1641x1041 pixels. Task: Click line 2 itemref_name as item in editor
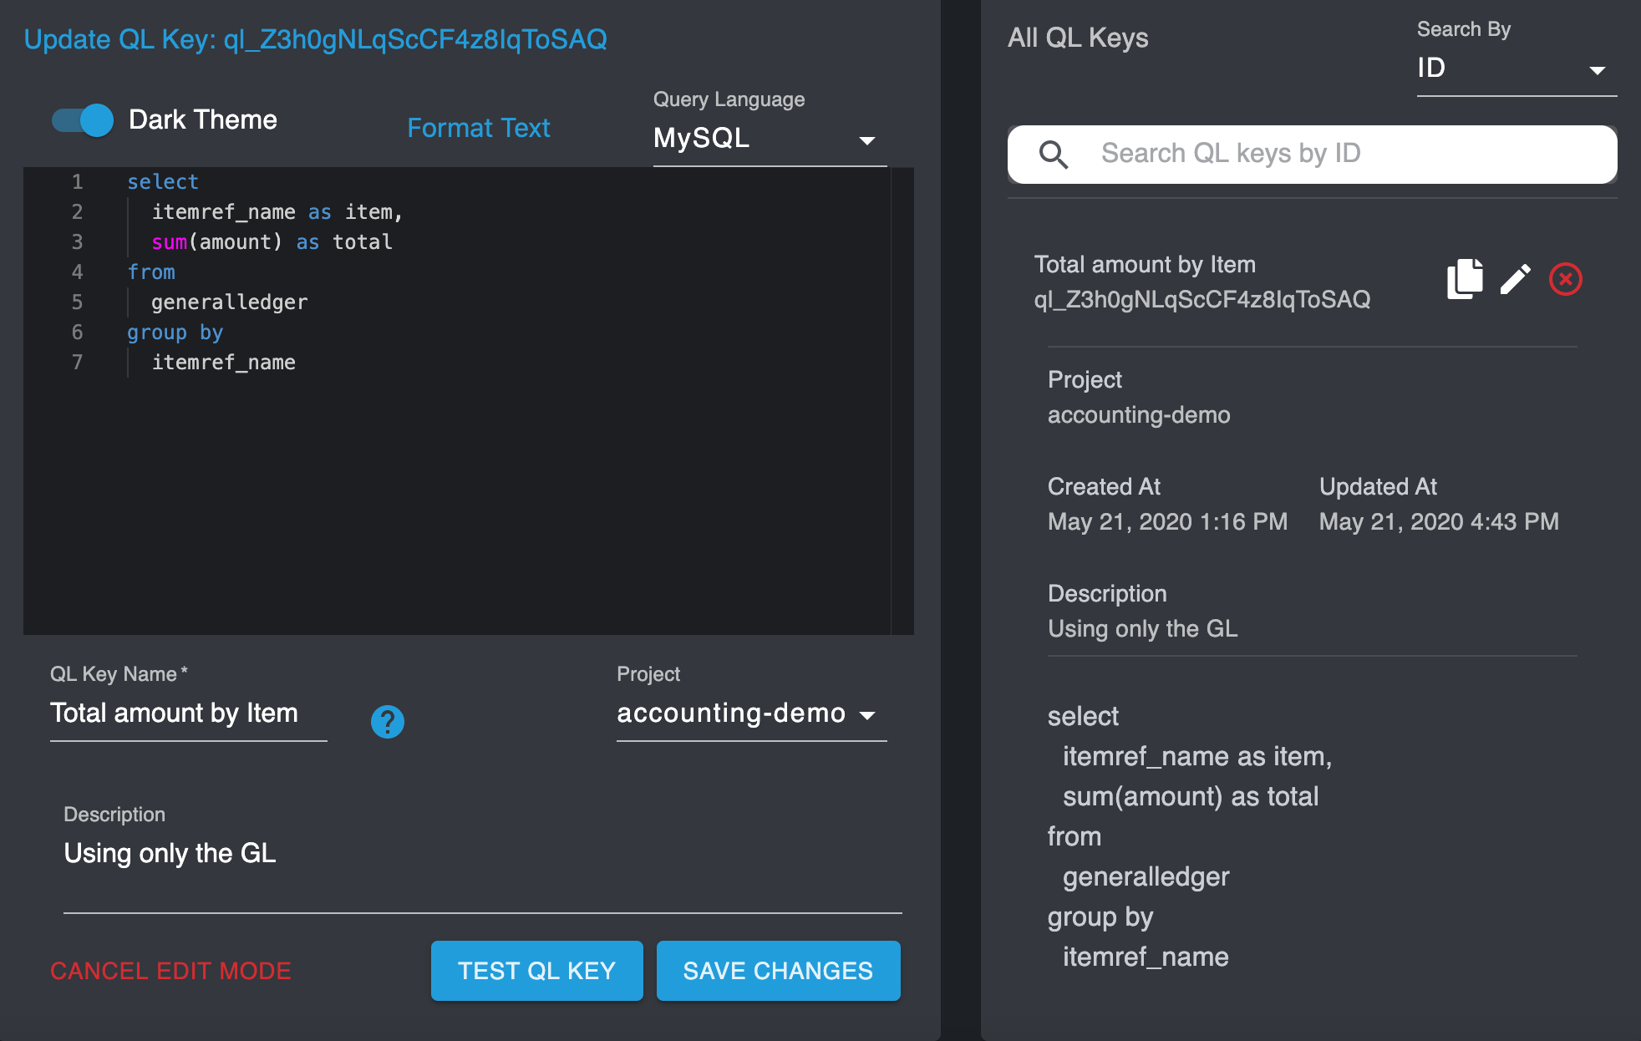pyautogui.click(x=277, y=211)
